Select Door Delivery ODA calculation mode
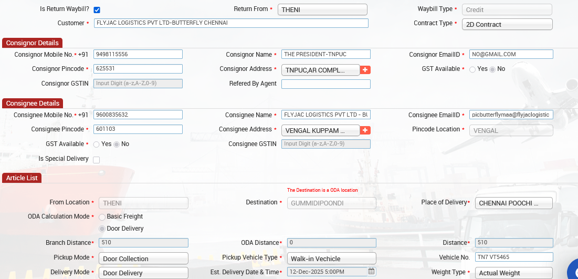Viewport: 578px width, 279px height. (102, 229)
